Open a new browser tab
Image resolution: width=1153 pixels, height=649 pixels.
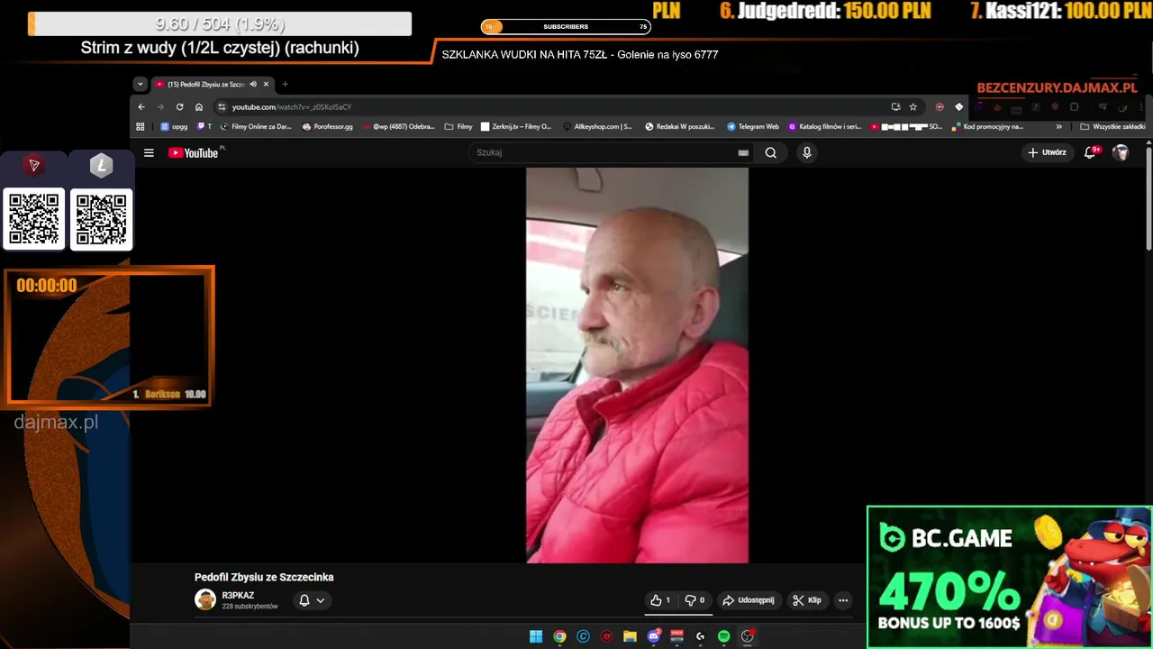point(285,84)
